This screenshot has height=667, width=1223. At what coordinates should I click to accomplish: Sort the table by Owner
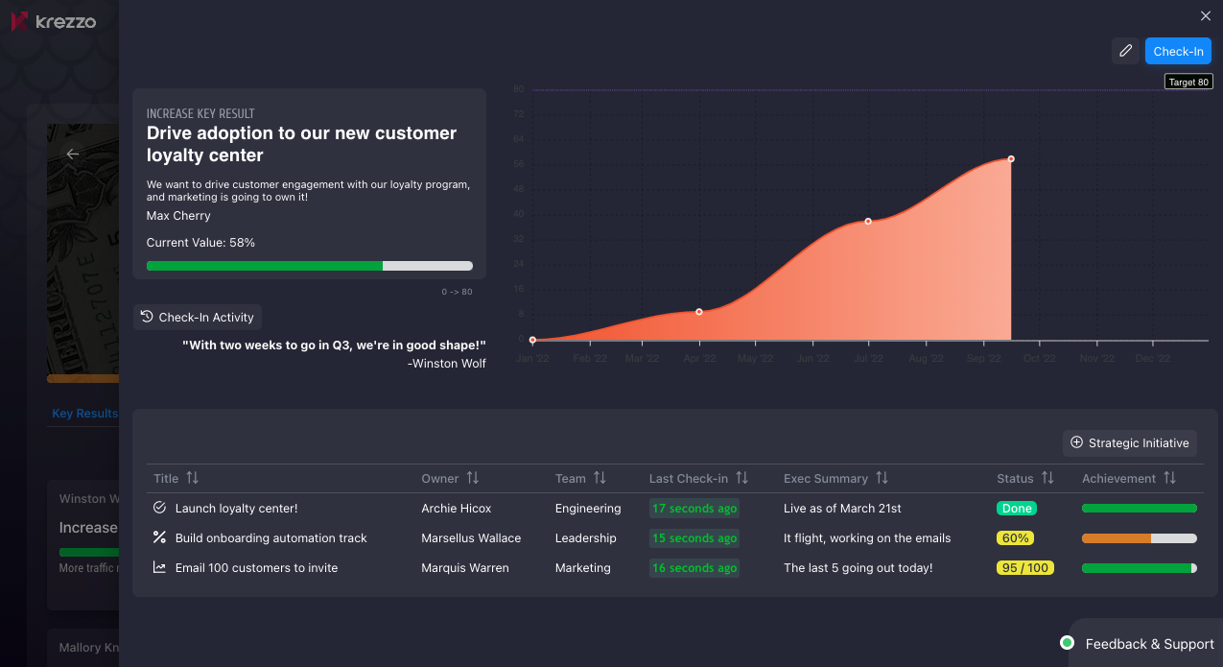tap(473, 478)
